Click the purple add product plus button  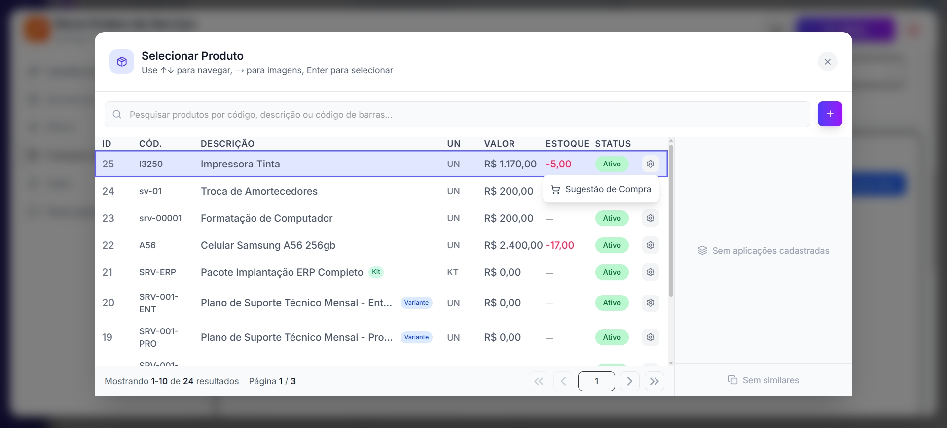click(830, 114)
